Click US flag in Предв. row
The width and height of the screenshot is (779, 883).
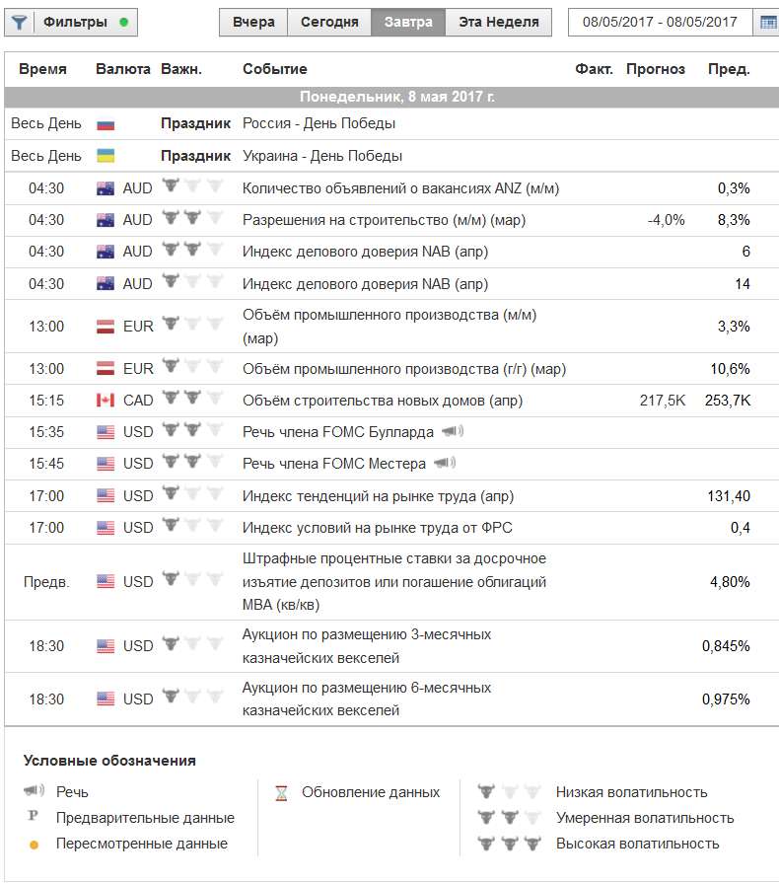click(106, 582)
